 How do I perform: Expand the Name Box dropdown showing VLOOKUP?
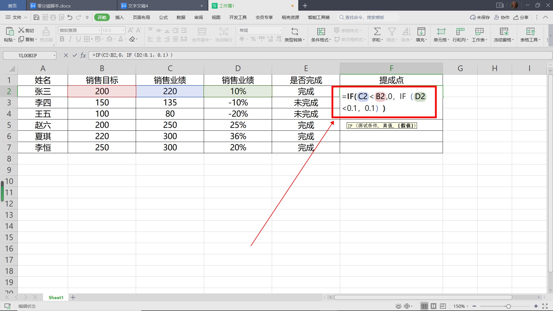click(x=54, y=56)
